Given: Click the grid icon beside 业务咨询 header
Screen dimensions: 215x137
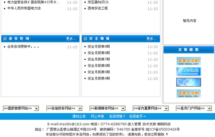Looking at the screenshot, I should tap(5, 39).
